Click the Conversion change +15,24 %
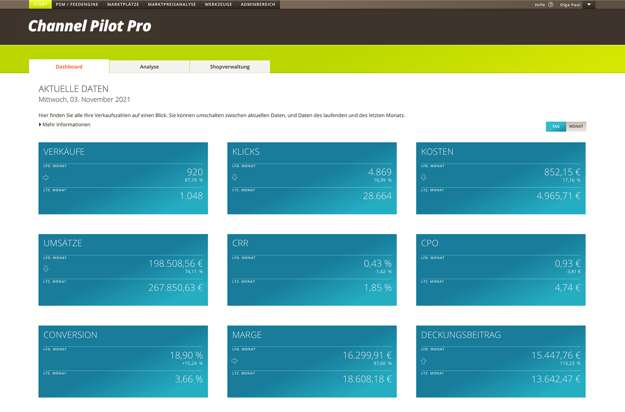The width and height of the screenshot is (625, 412). (x=192, y=363)
